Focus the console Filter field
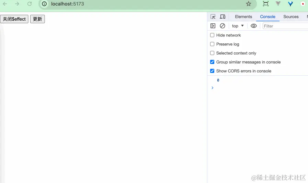 pos(285,26)
